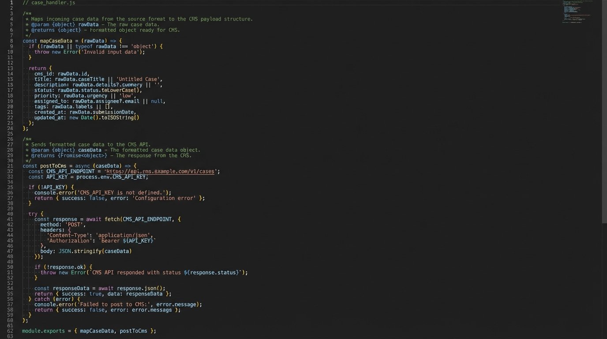
Task: Select line number 8 in the gutter
Action: click(x=11, y=41)
